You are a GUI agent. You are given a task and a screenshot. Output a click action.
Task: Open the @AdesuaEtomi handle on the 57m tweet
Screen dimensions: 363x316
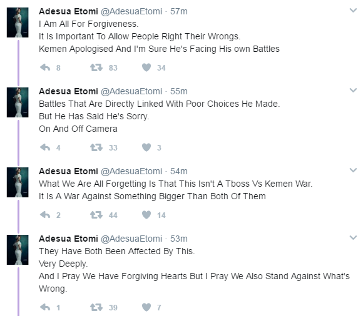tap(131, 11)
